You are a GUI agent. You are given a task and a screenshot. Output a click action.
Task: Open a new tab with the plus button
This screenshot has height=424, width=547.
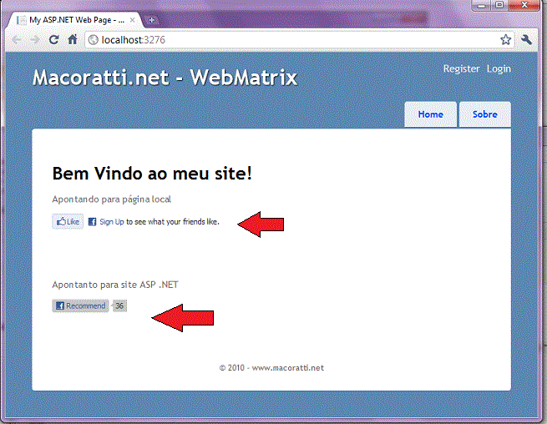click(x=151, y=20)
